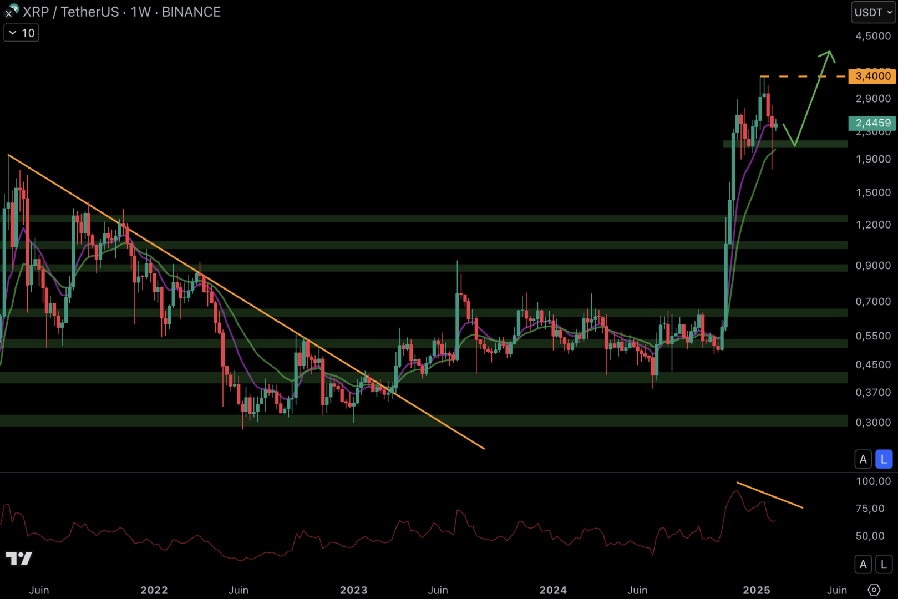Enable log scale L on RSI pane

point(884,565)
